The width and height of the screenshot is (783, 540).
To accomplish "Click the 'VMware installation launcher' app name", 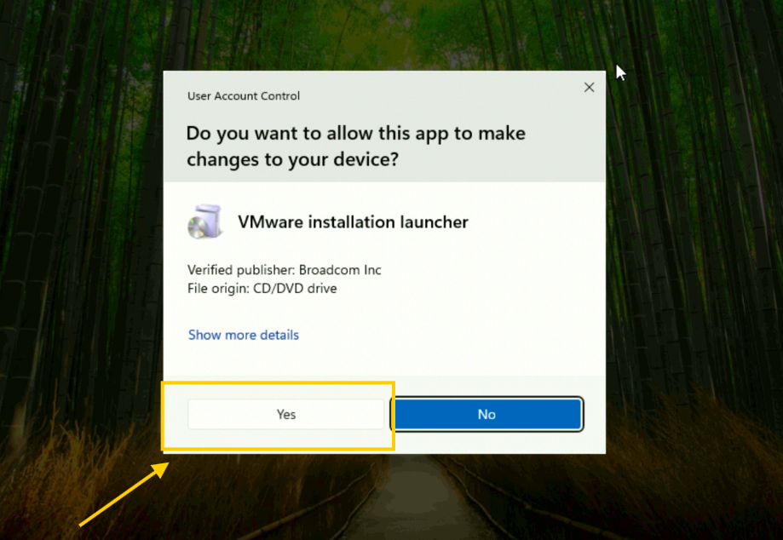I will 353,222.
